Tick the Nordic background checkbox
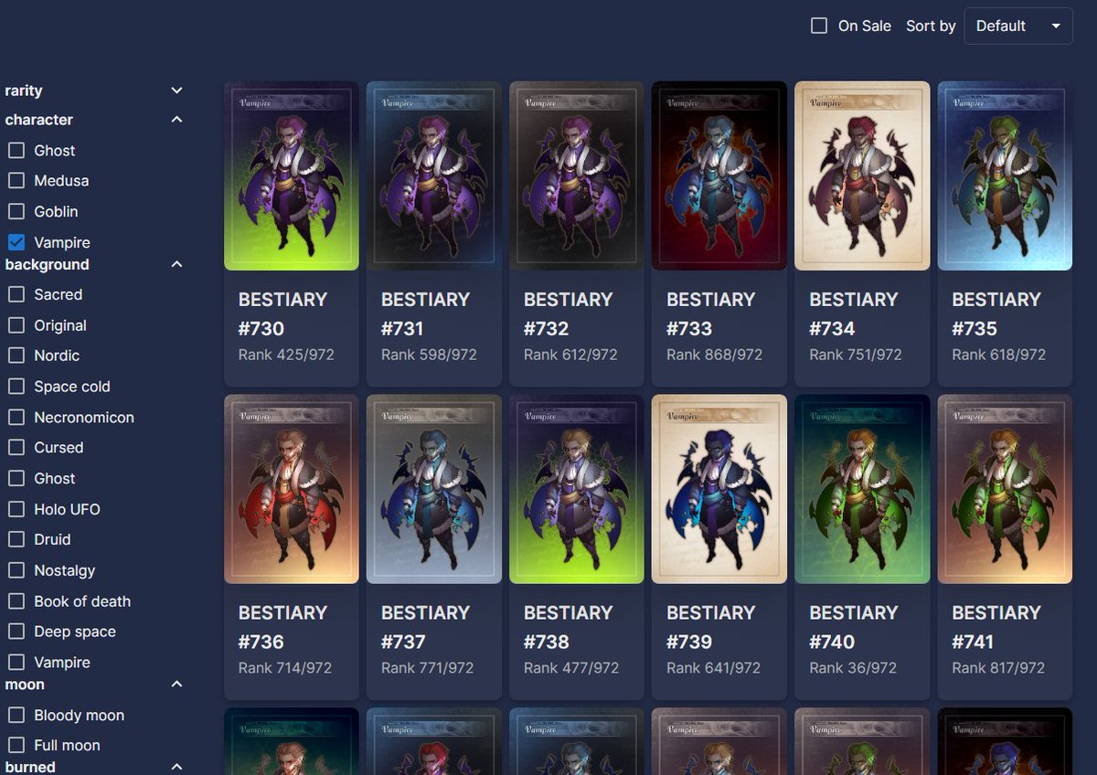 [x=16, y=355]
